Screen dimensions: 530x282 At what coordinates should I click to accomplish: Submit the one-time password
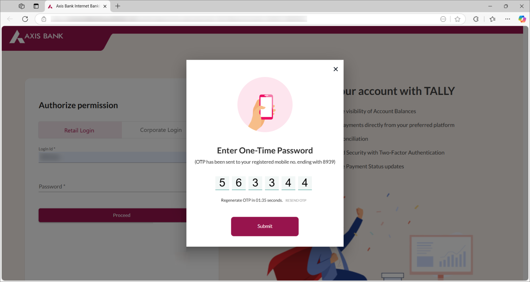click(265, 226)
